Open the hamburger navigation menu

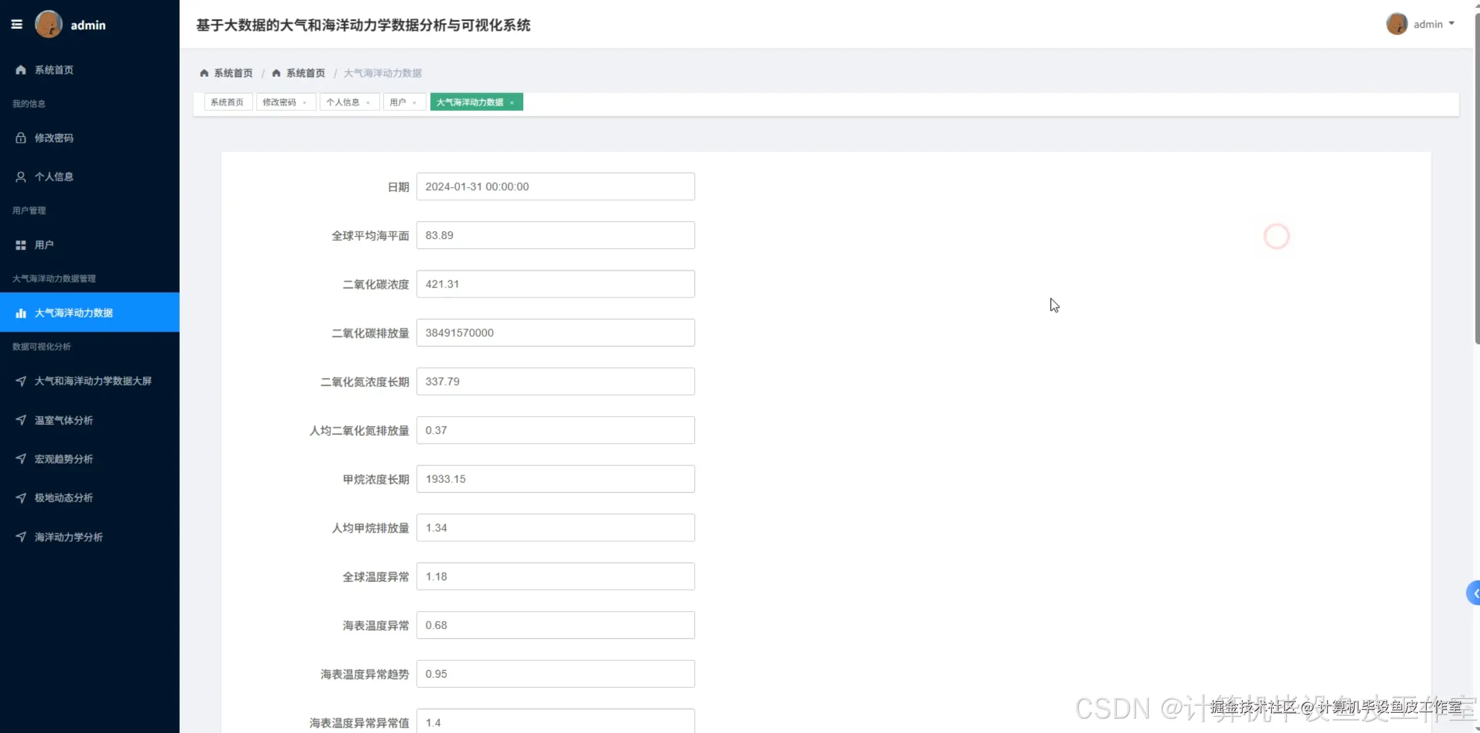17,24
